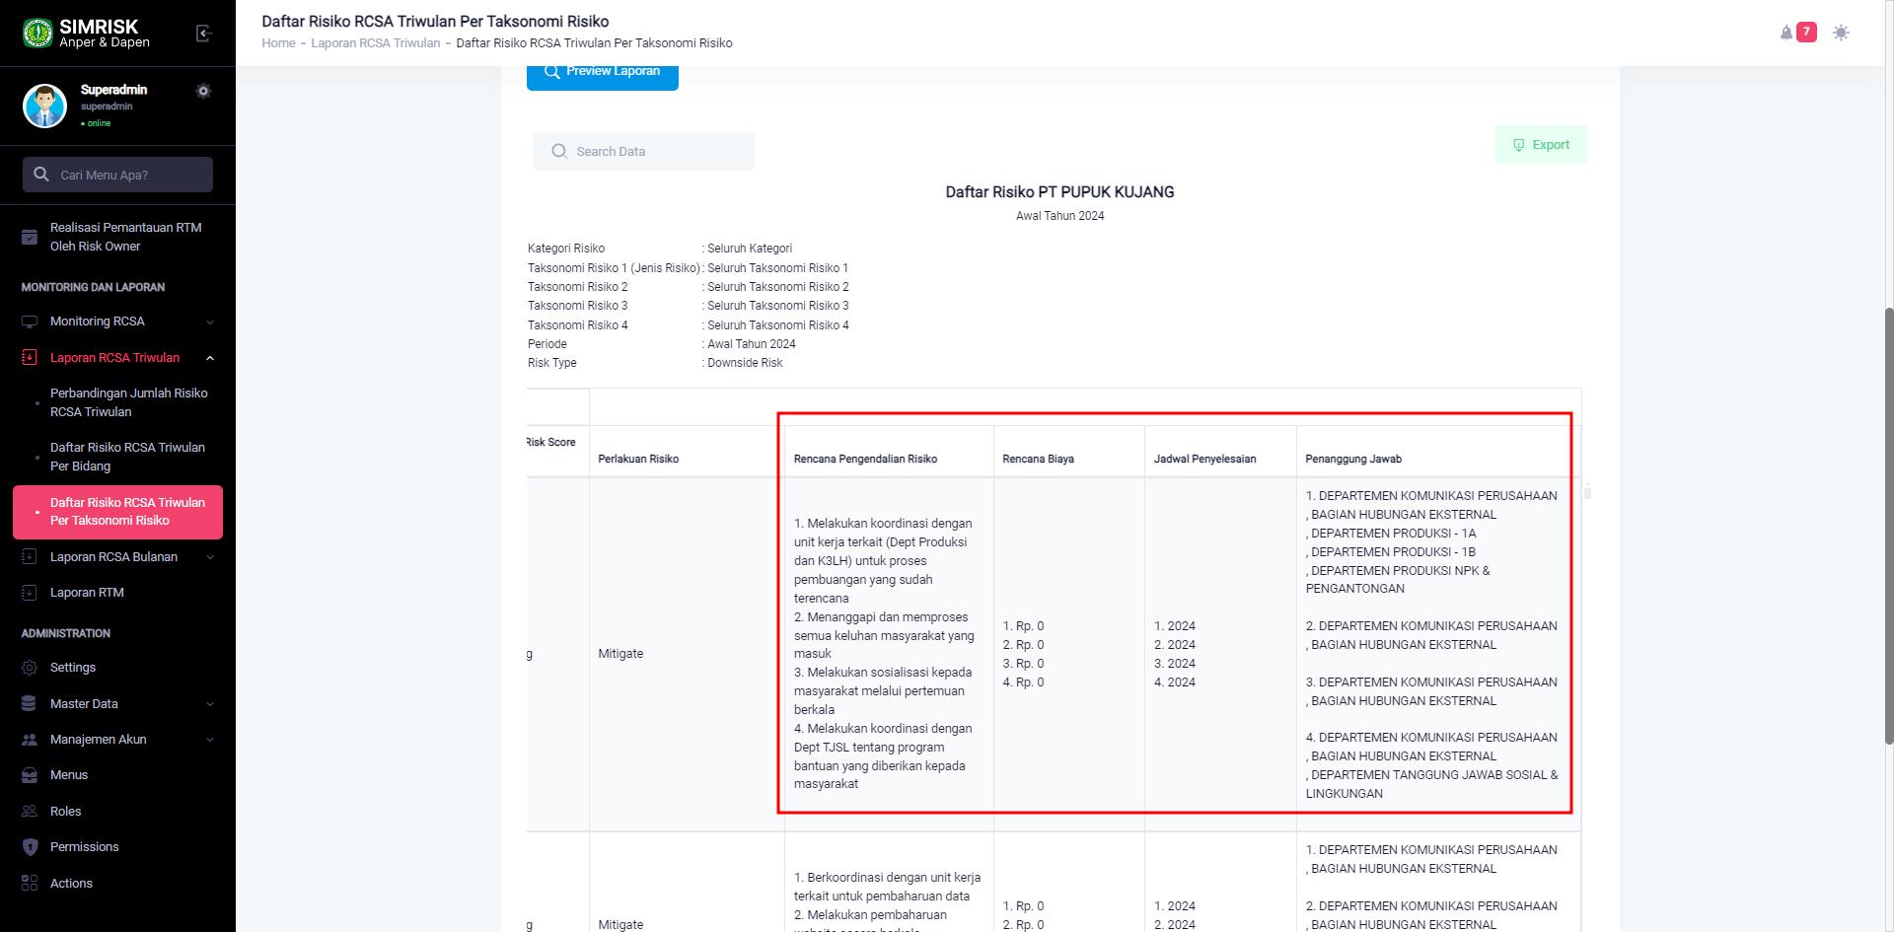
Task: Click the Monitoring RCSA monitor icon
Action: [x=30, y=322]
